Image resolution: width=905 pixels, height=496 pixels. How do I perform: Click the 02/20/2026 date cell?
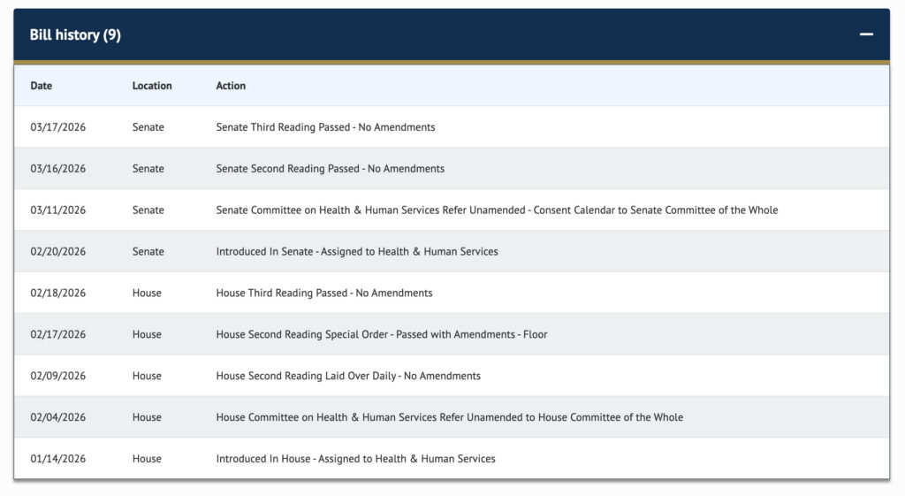click(58, 252)
